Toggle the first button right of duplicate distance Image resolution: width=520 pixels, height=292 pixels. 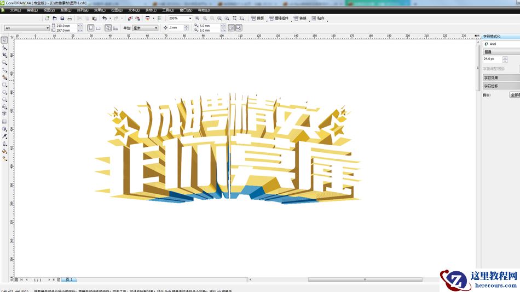(231, 28)
